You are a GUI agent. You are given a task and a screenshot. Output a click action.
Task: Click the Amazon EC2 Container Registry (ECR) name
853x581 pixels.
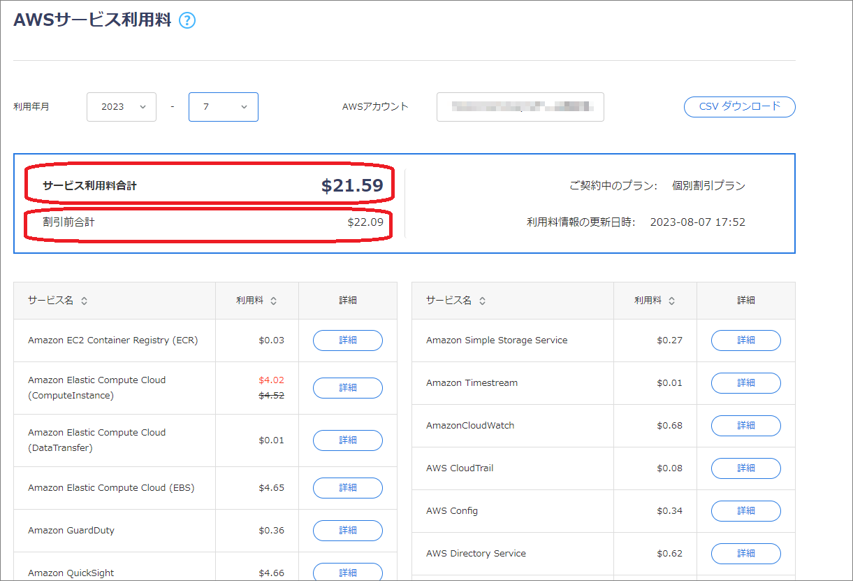pyautogui.click(x=113, y=340)
